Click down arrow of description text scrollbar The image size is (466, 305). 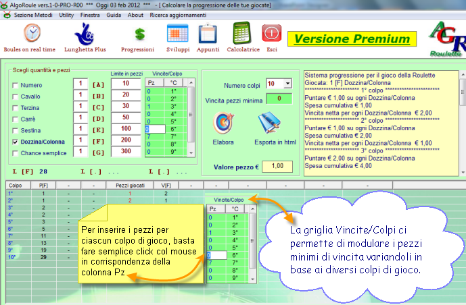463,172
